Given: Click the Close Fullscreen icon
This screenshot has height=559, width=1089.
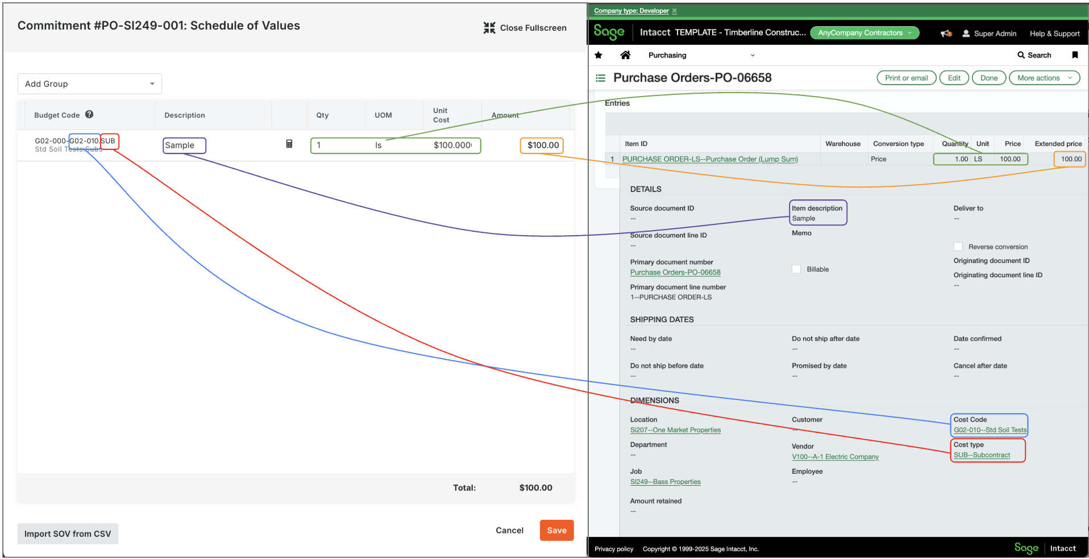Looking at the screenshot, I should tap(489, 27).
